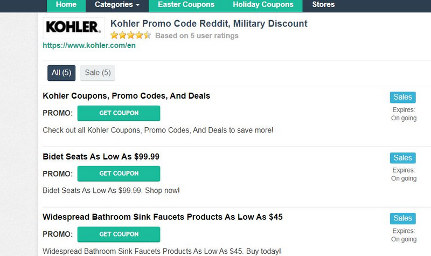Get coupon for Bidet Seats deal
The image size is (431, 256).
[x=119, y=174]
